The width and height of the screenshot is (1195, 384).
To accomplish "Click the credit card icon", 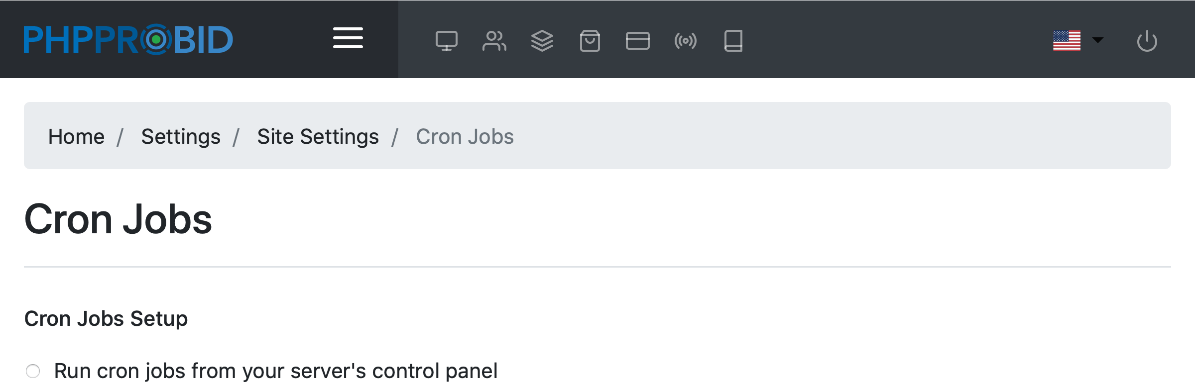I will click(637, 41).
